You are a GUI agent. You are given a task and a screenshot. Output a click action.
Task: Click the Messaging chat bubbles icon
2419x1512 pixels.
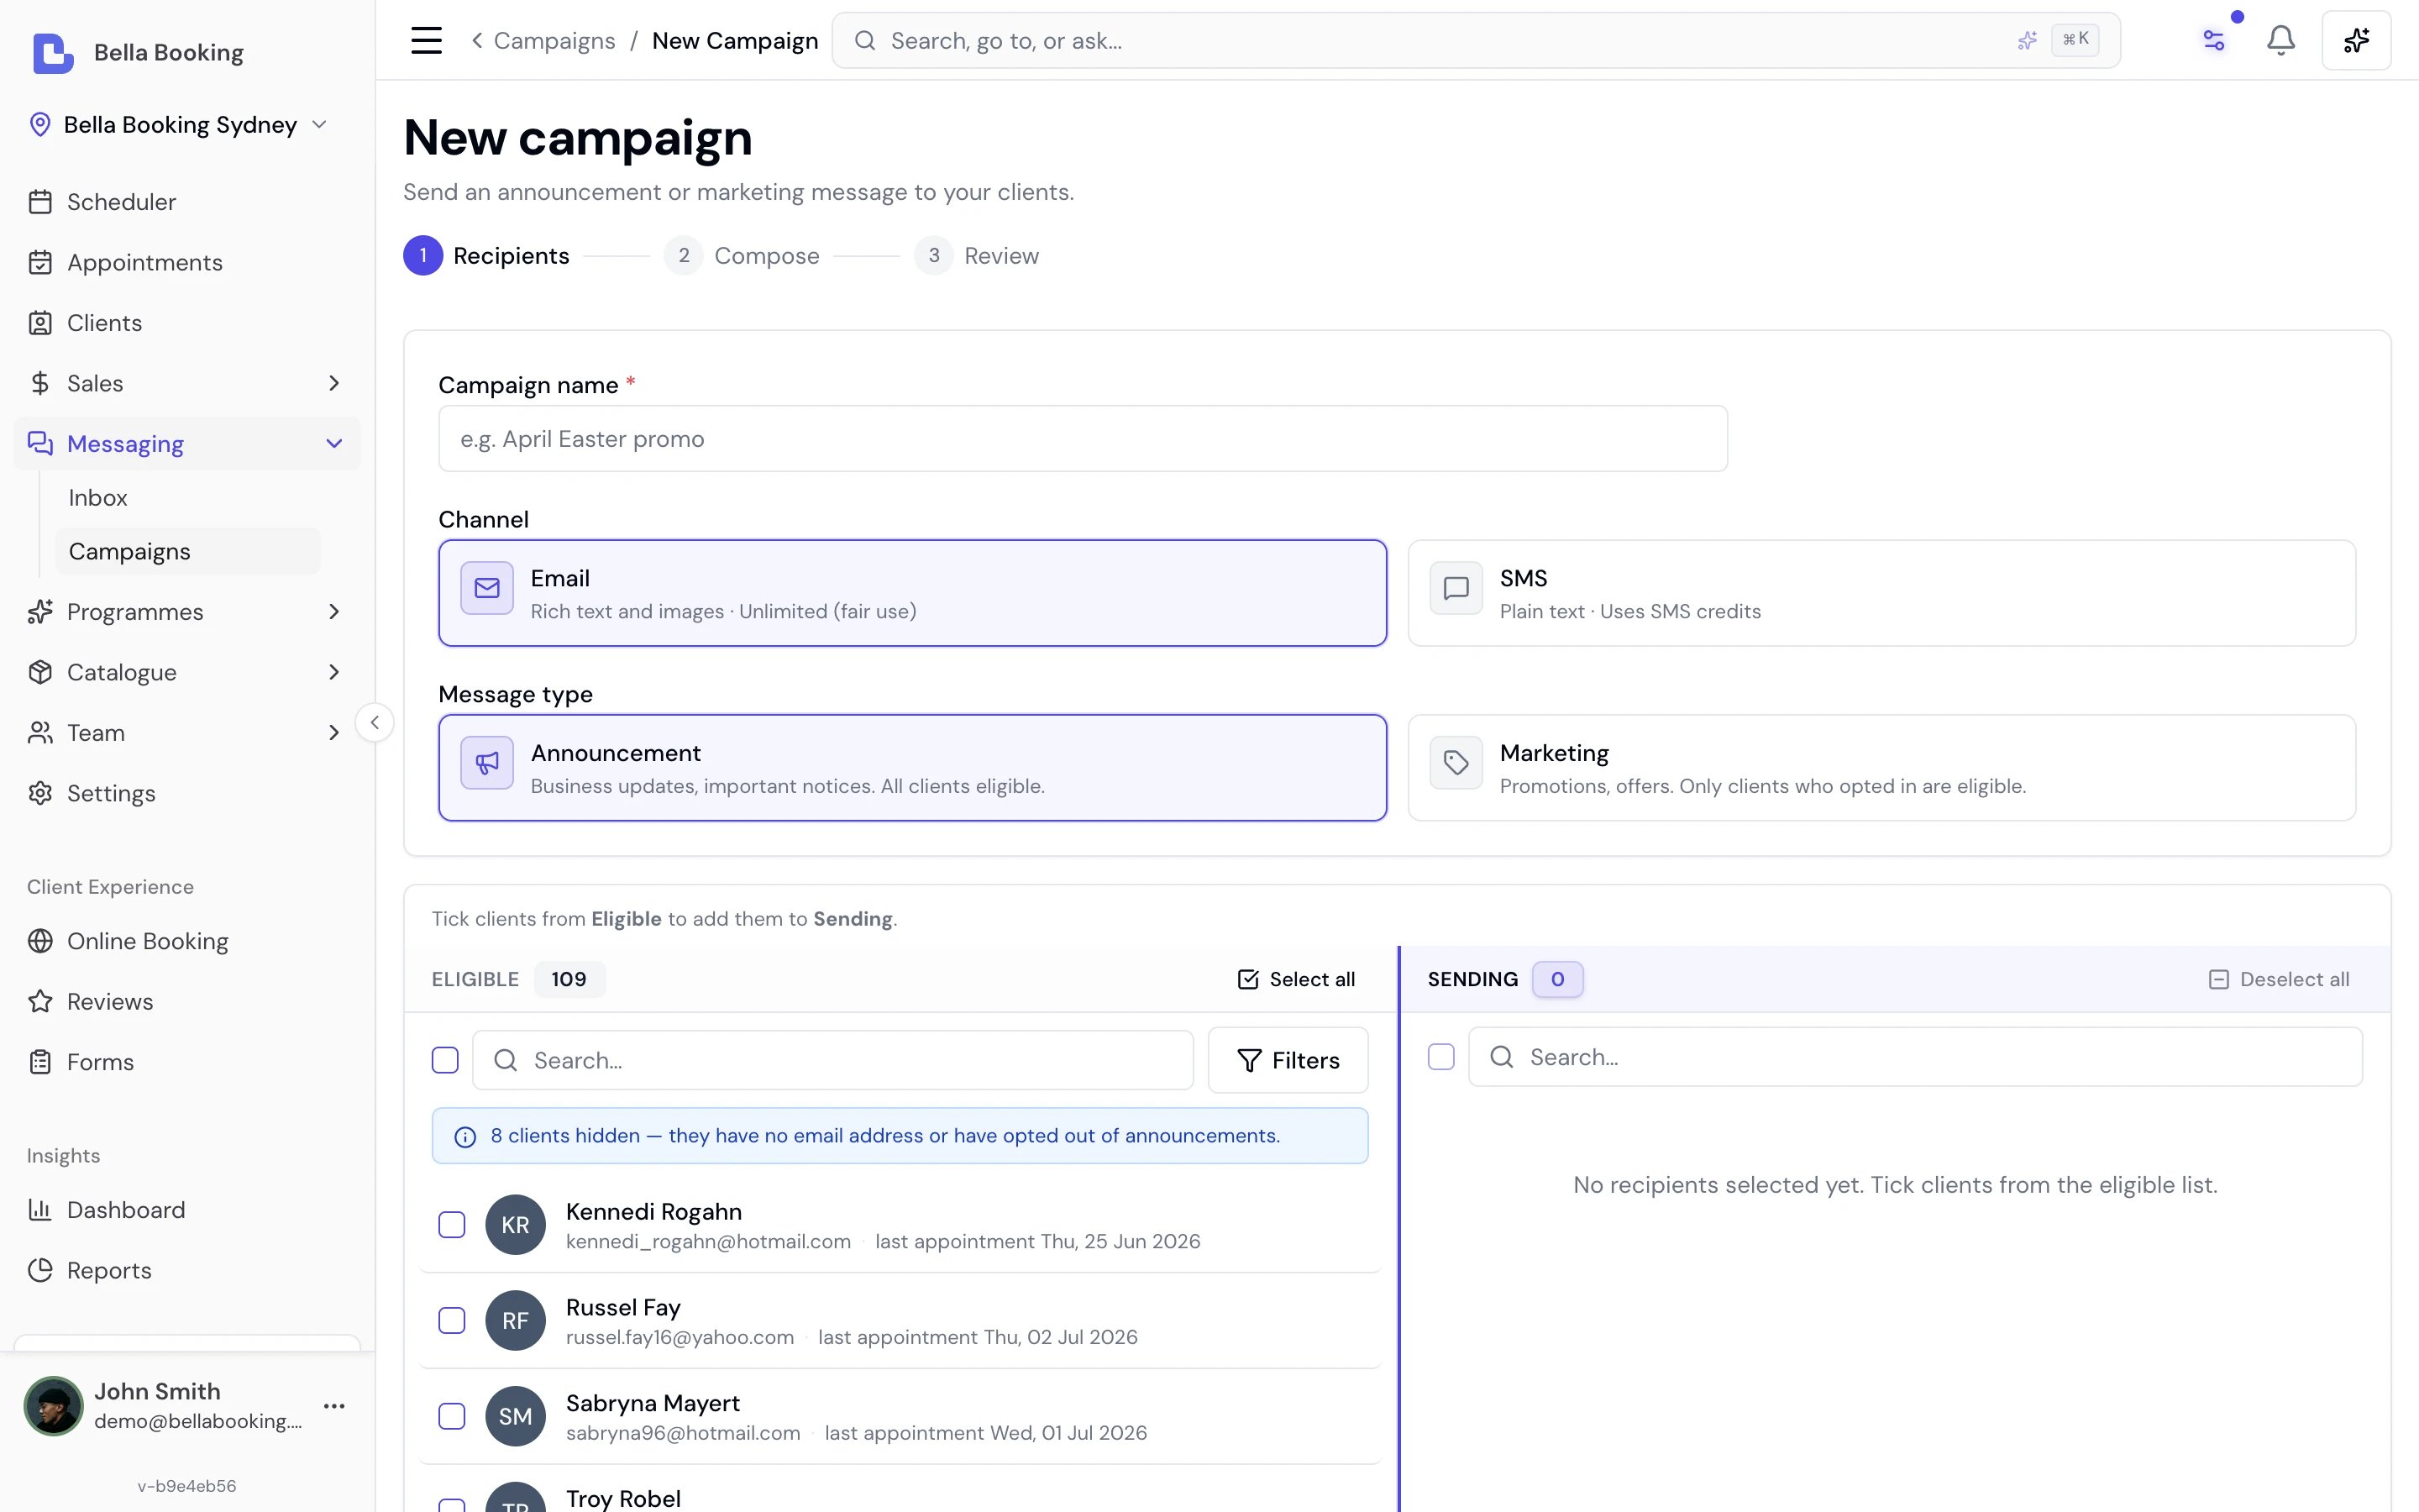40,443
